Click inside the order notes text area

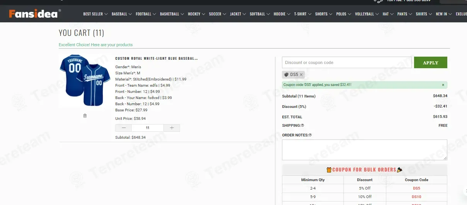coord(364,150)
